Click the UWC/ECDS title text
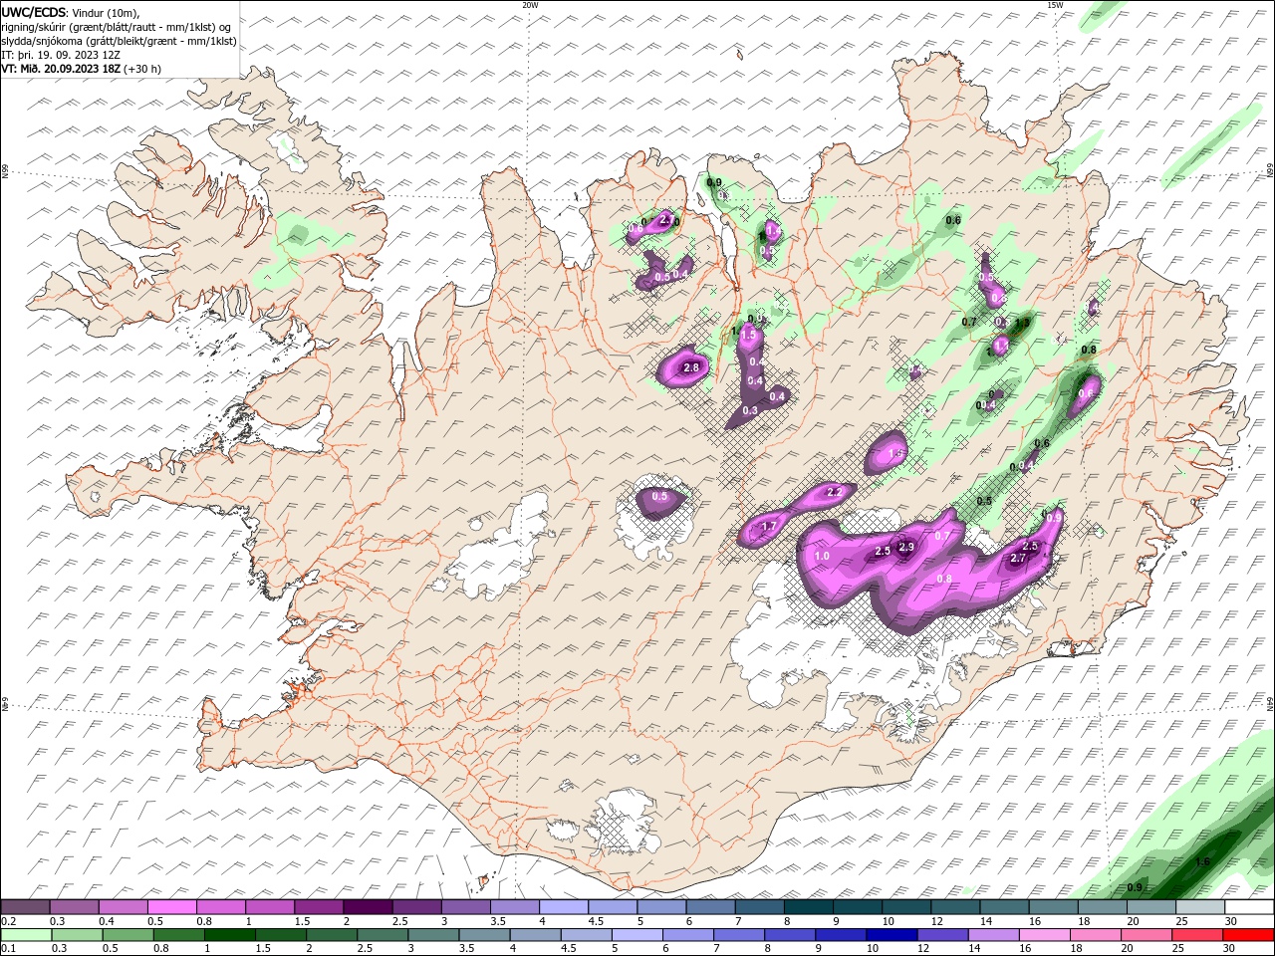Image resolution: width=1275 pixels, height=956 pixels. (x=34, y=11)
